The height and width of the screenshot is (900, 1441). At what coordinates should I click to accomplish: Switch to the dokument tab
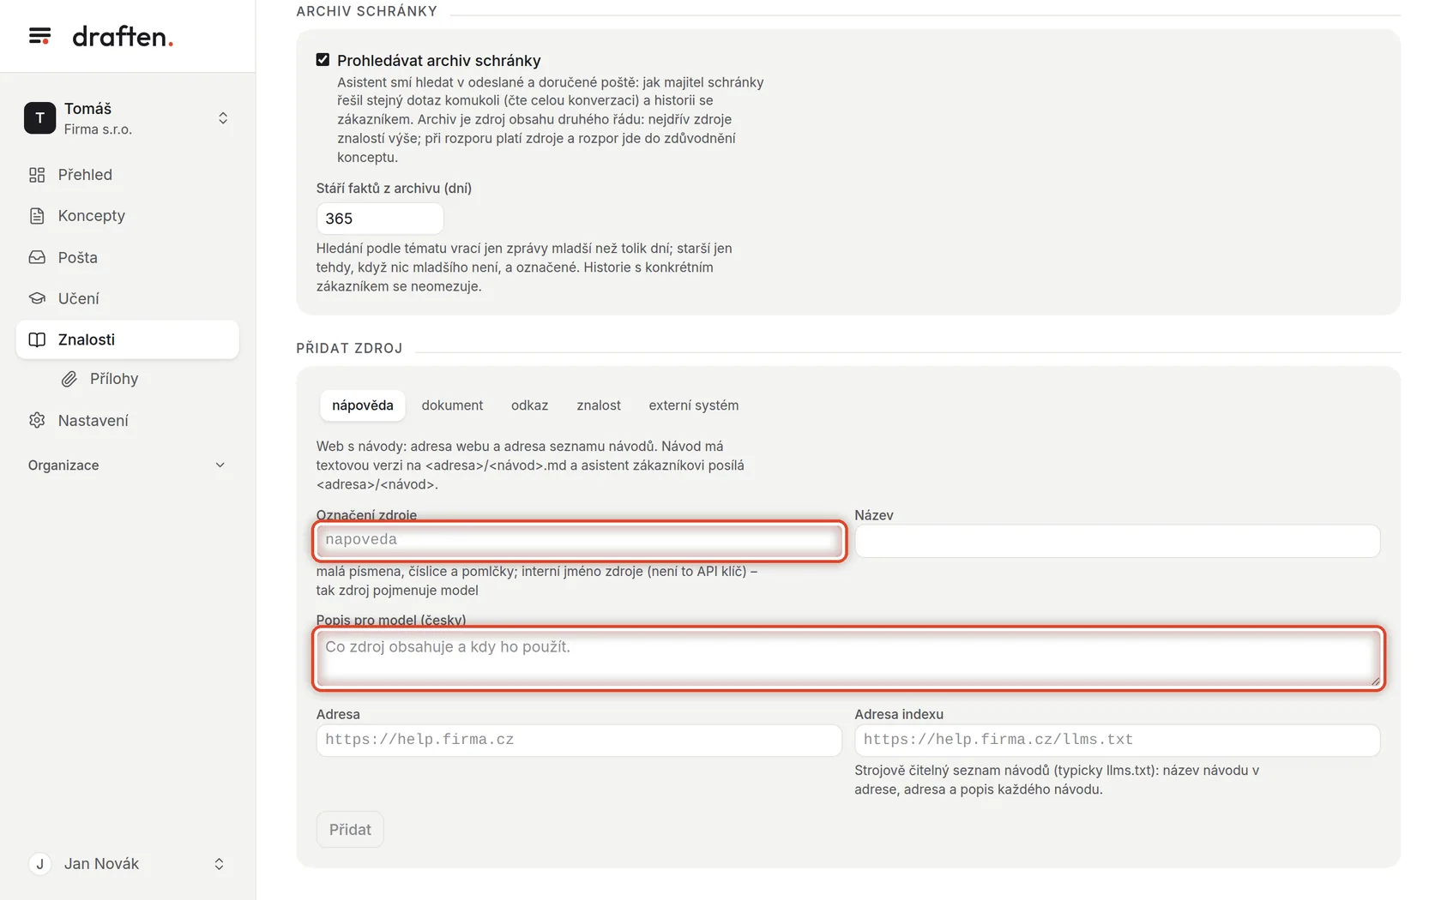(452, 405)
